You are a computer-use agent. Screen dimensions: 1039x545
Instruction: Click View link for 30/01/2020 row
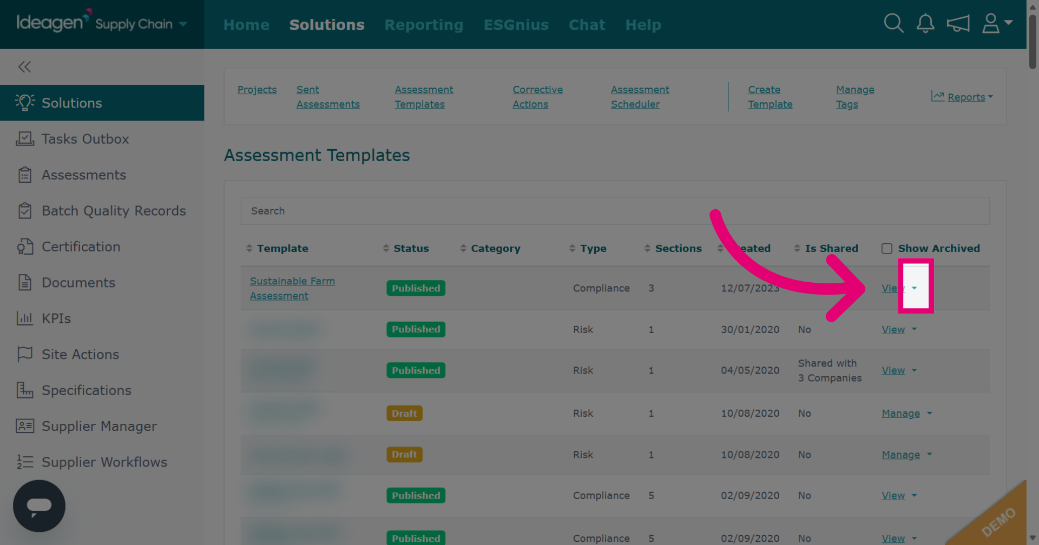point(893,329)
